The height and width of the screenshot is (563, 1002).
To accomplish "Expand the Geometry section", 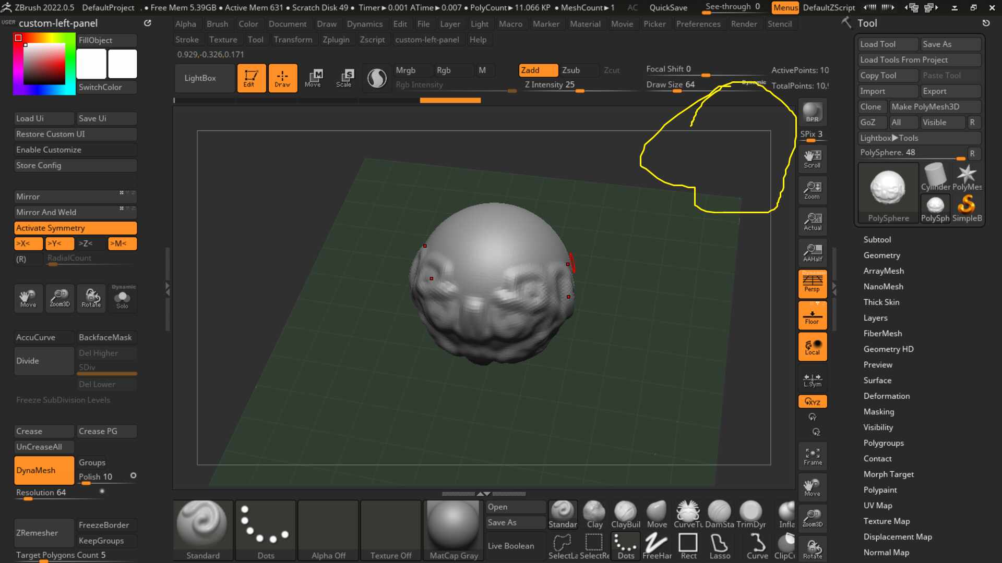I will tap(881, 255).
